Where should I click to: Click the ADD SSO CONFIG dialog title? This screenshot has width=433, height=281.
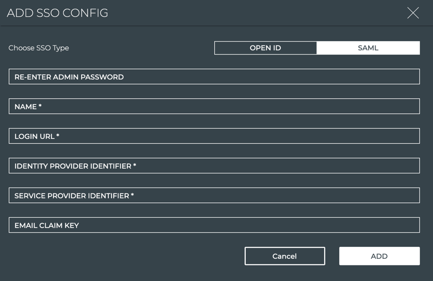pos(57,13)
